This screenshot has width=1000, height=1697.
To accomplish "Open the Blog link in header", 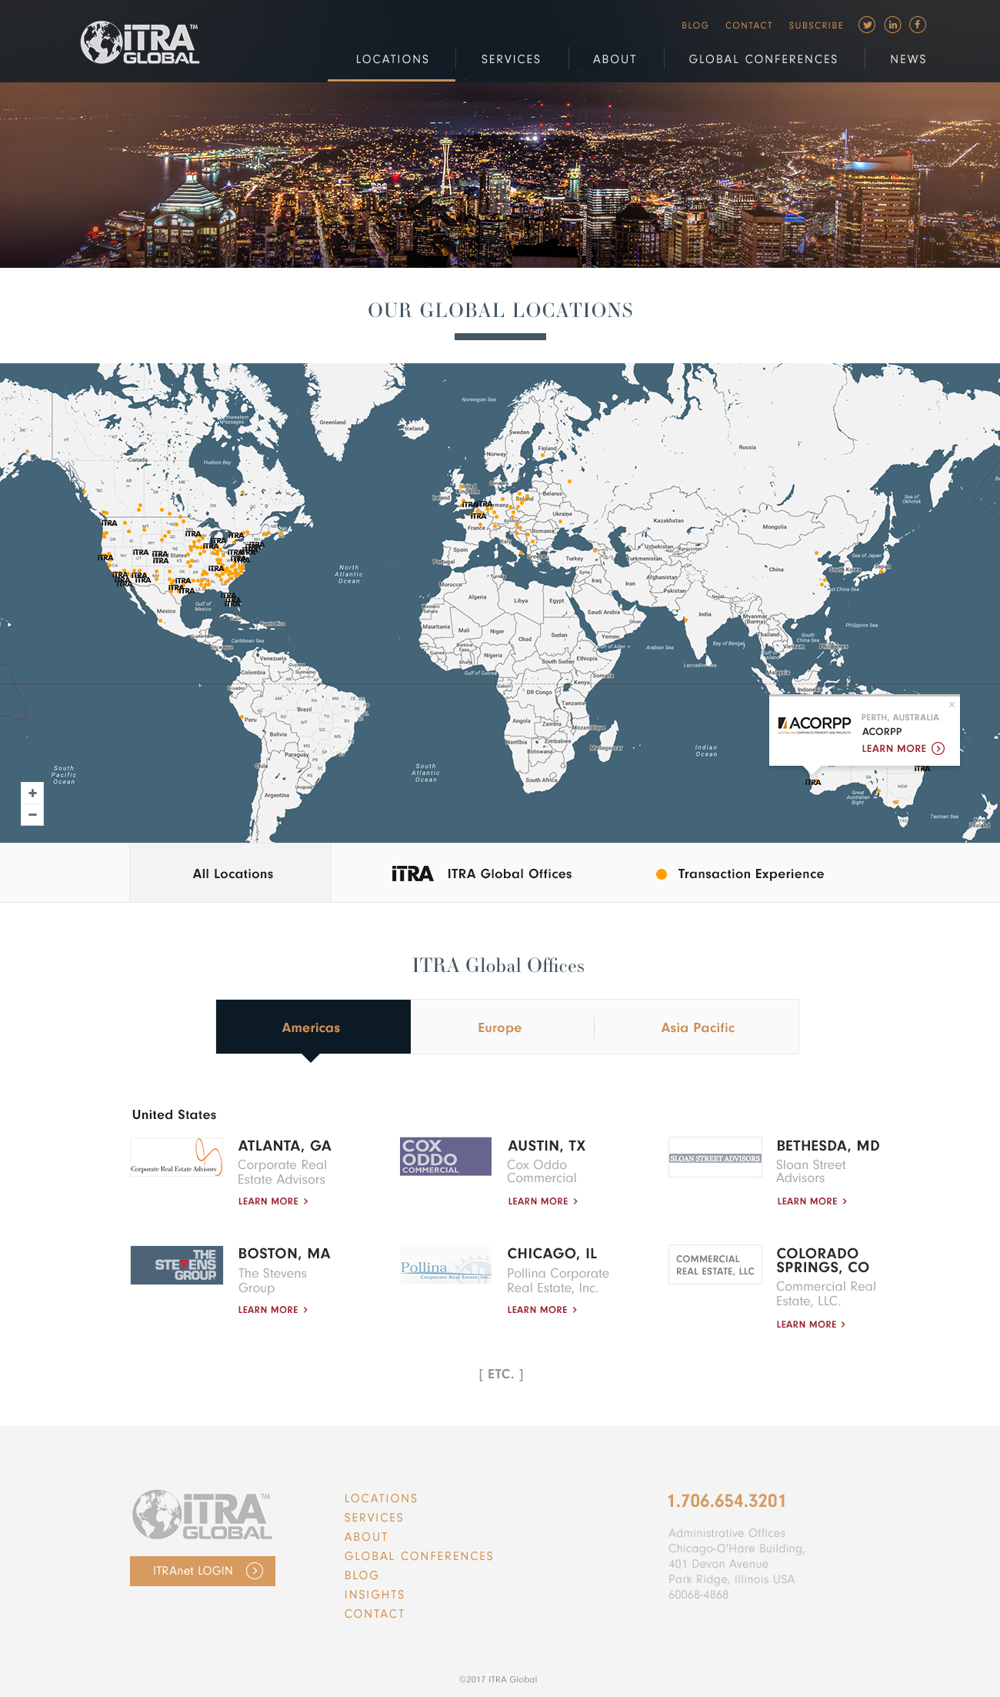I will click(695, 25).
